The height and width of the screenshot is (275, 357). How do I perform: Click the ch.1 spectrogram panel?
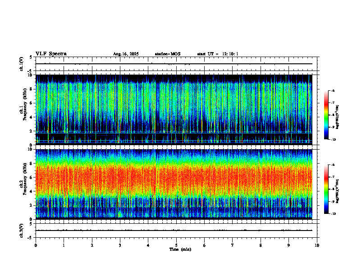[x=174, y=110]
